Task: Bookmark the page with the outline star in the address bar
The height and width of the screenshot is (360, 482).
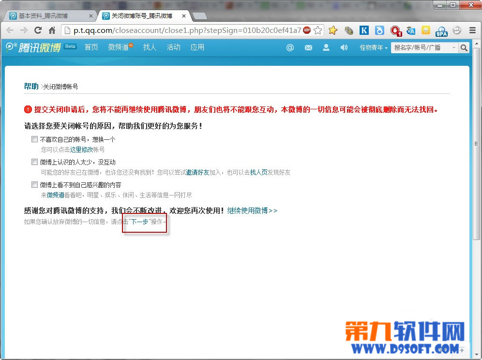Action: click(317, 30)
